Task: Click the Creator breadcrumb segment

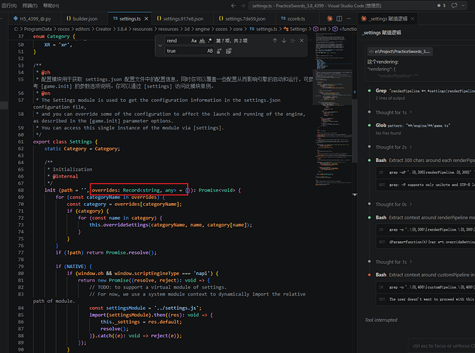Action: [103, 29]
